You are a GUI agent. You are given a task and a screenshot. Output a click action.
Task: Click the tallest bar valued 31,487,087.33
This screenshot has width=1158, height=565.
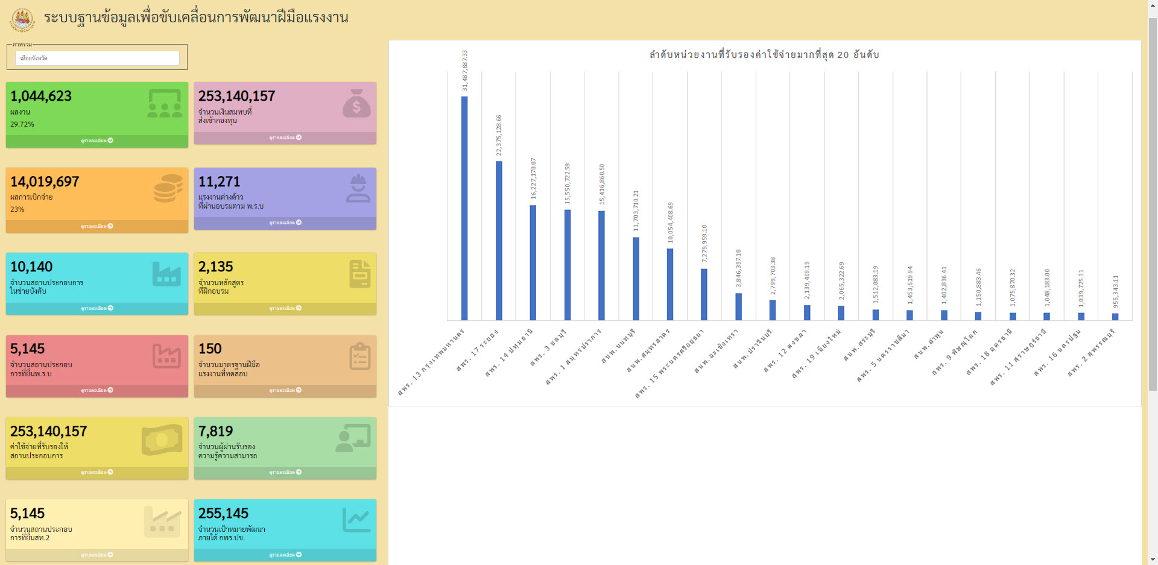[464, 208]
